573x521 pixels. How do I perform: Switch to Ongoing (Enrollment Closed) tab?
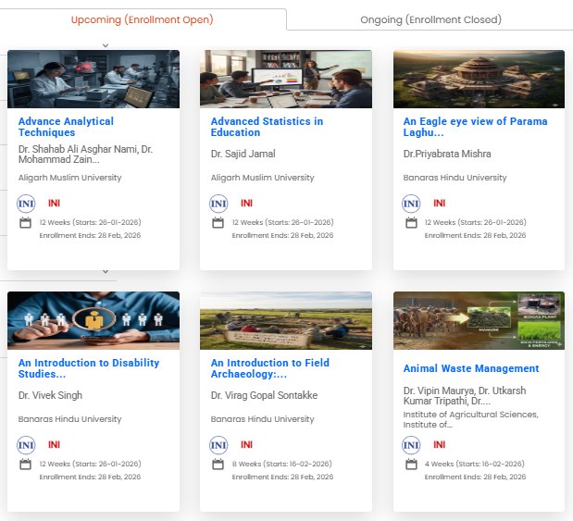430,19
